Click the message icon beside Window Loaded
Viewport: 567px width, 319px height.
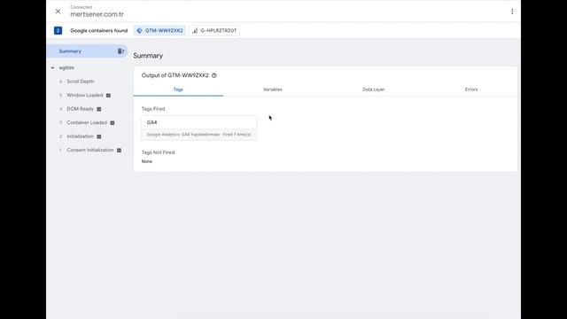tap(108, 96)
